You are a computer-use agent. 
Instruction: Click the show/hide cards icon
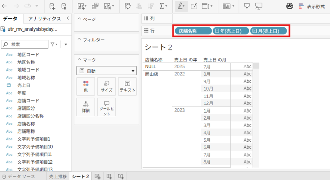click(227, 6)
